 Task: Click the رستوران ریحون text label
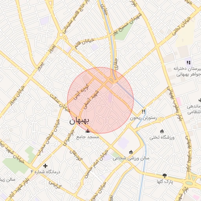tap(143, 118)
